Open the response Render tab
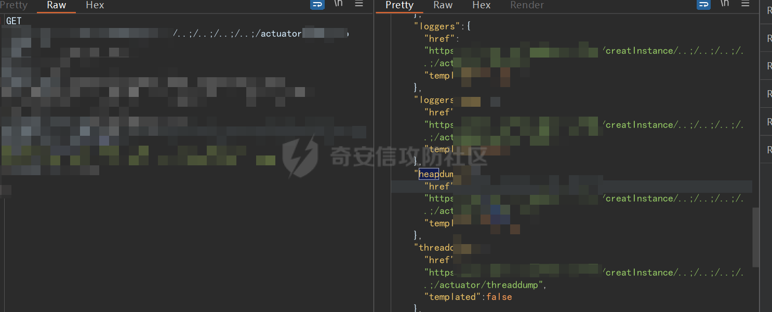The height and width of the screenshot is (312, 772). point(527,5)
